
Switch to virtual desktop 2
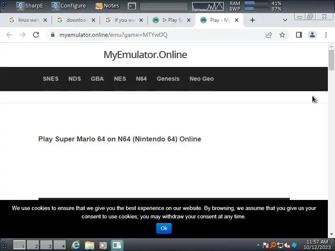tap(33, 245)
